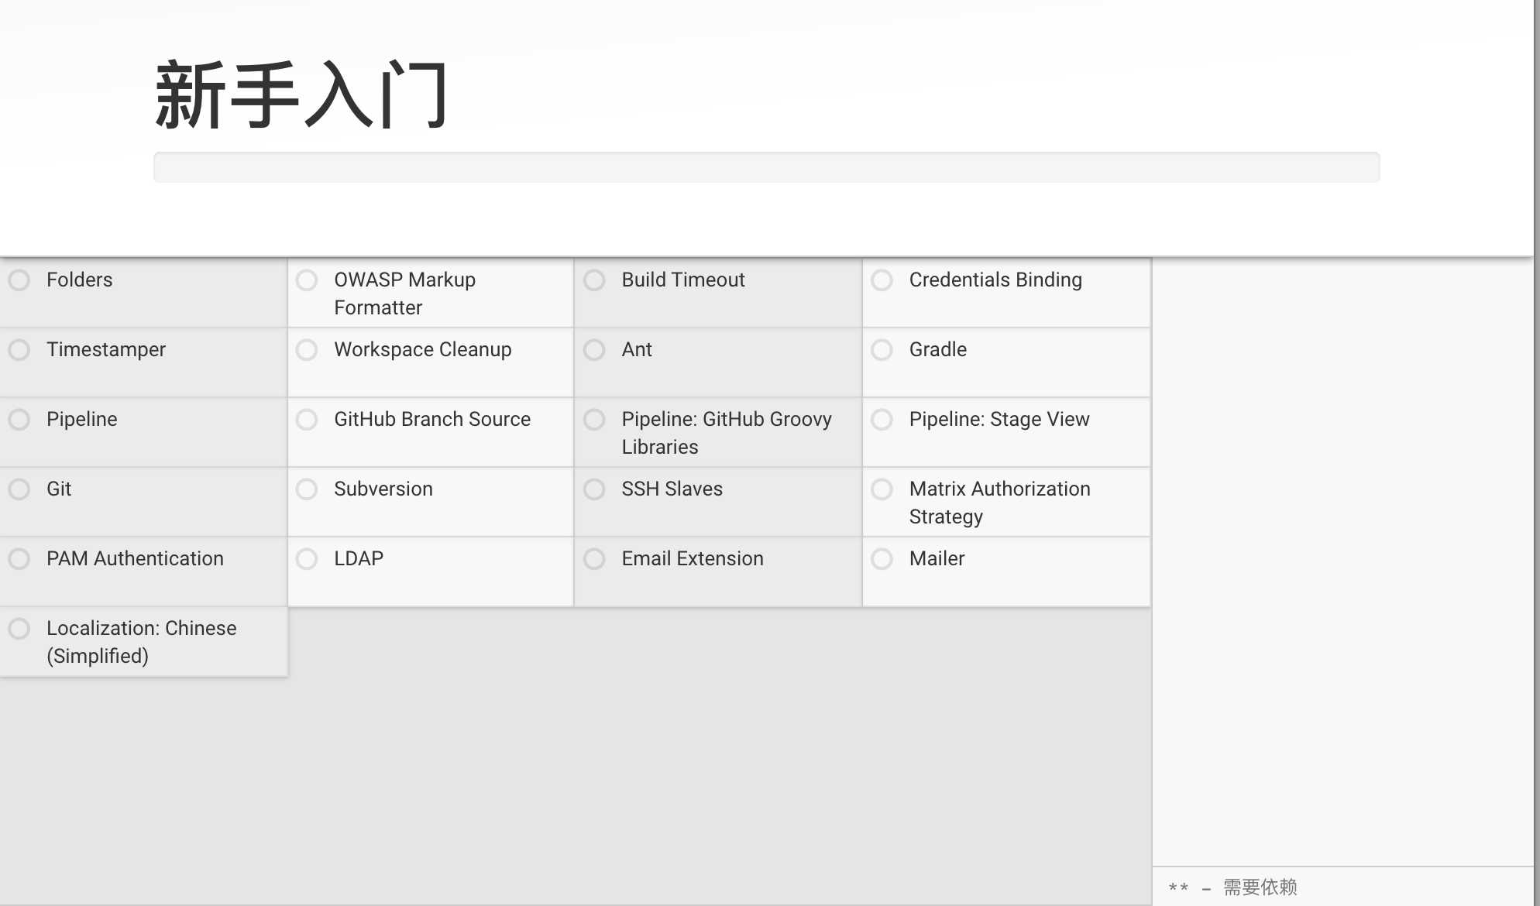Click the Matrix Authorization Strategy icon

883,489
